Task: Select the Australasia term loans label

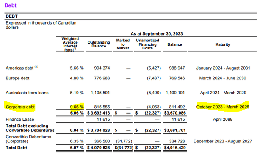Action: coord(27,93)
